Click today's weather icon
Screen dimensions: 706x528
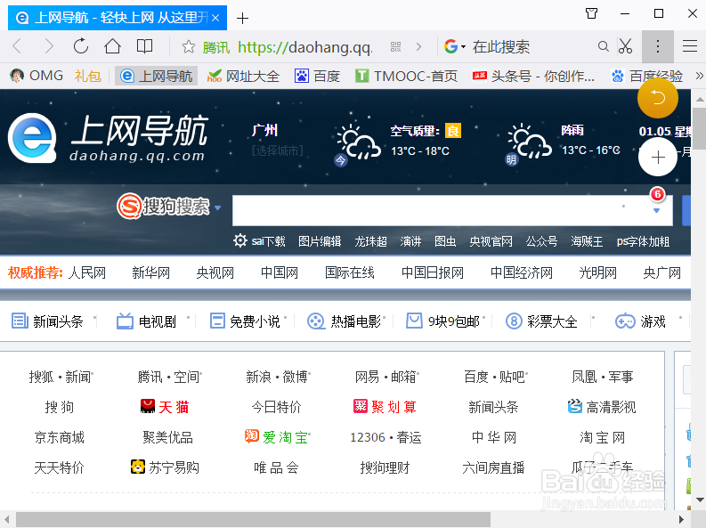(358, 143)
